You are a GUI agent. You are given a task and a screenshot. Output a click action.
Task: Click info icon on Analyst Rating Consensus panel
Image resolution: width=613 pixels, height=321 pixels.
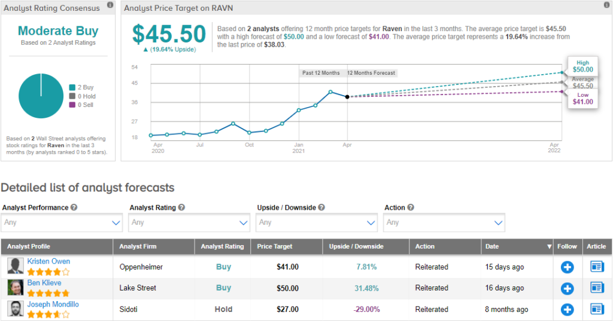point(110,5)
